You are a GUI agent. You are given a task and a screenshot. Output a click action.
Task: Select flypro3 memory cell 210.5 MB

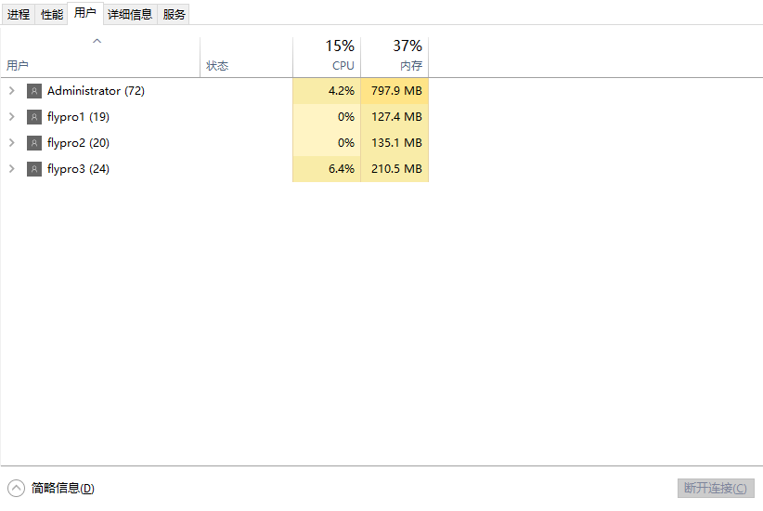[395, 169]
